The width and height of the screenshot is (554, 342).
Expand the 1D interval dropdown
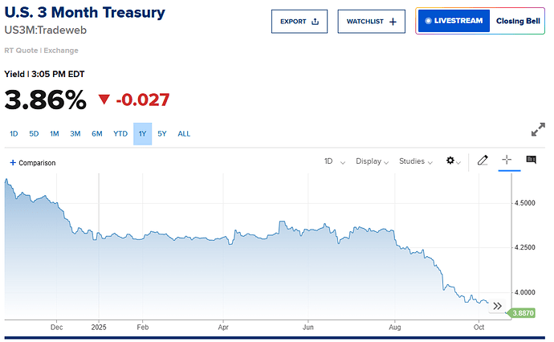(x=334, y=161)
